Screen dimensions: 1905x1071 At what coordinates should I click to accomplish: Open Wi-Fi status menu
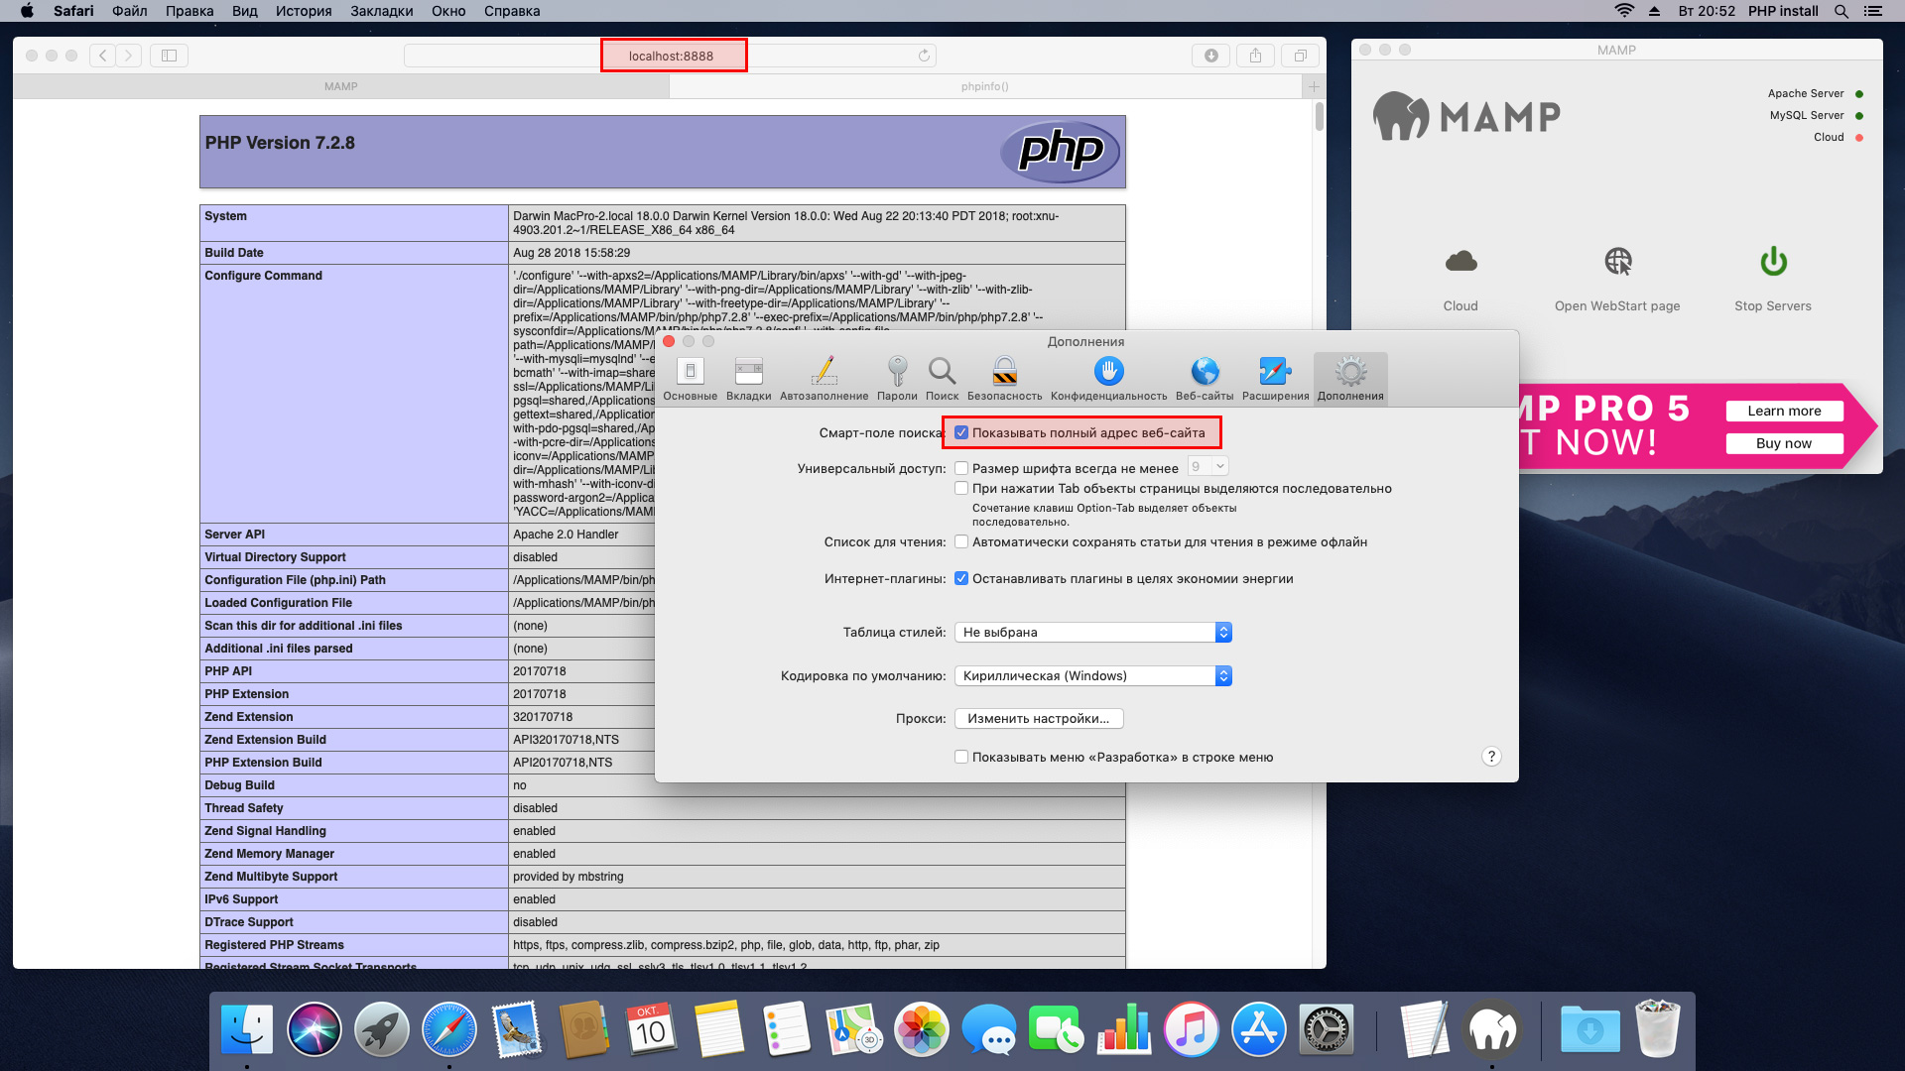[x=1624, y=11]
